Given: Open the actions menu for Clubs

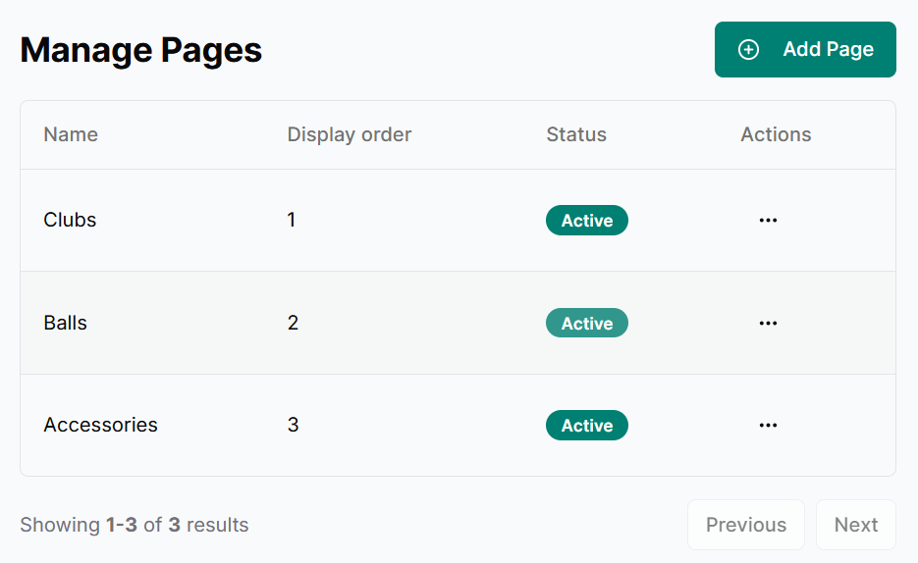Looking at the screenshot, I should (768, 221).
